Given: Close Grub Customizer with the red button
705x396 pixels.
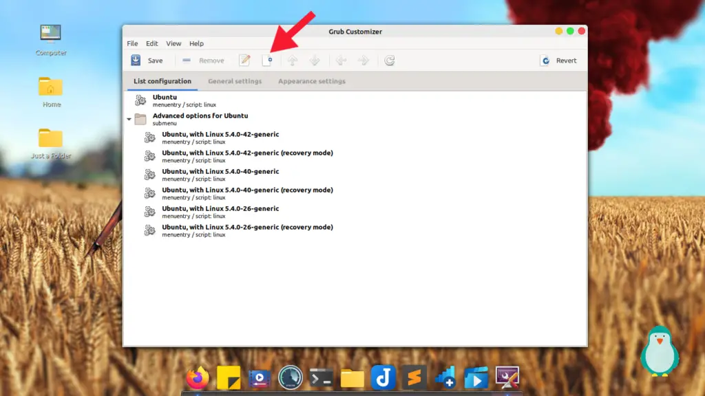Looking at the screenshot, I should click(x=581, y=31).
